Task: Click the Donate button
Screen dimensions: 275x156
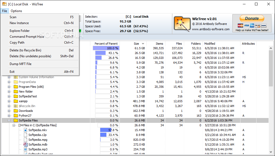Action: click(252, 18)
